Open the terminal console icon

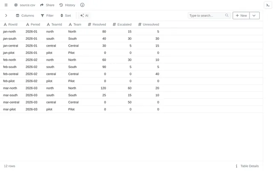[x=268, y=5]
